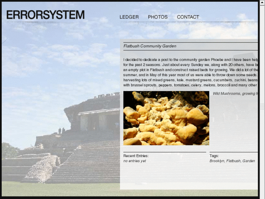Open the LEDGER navigation menu item

point(129,17)
